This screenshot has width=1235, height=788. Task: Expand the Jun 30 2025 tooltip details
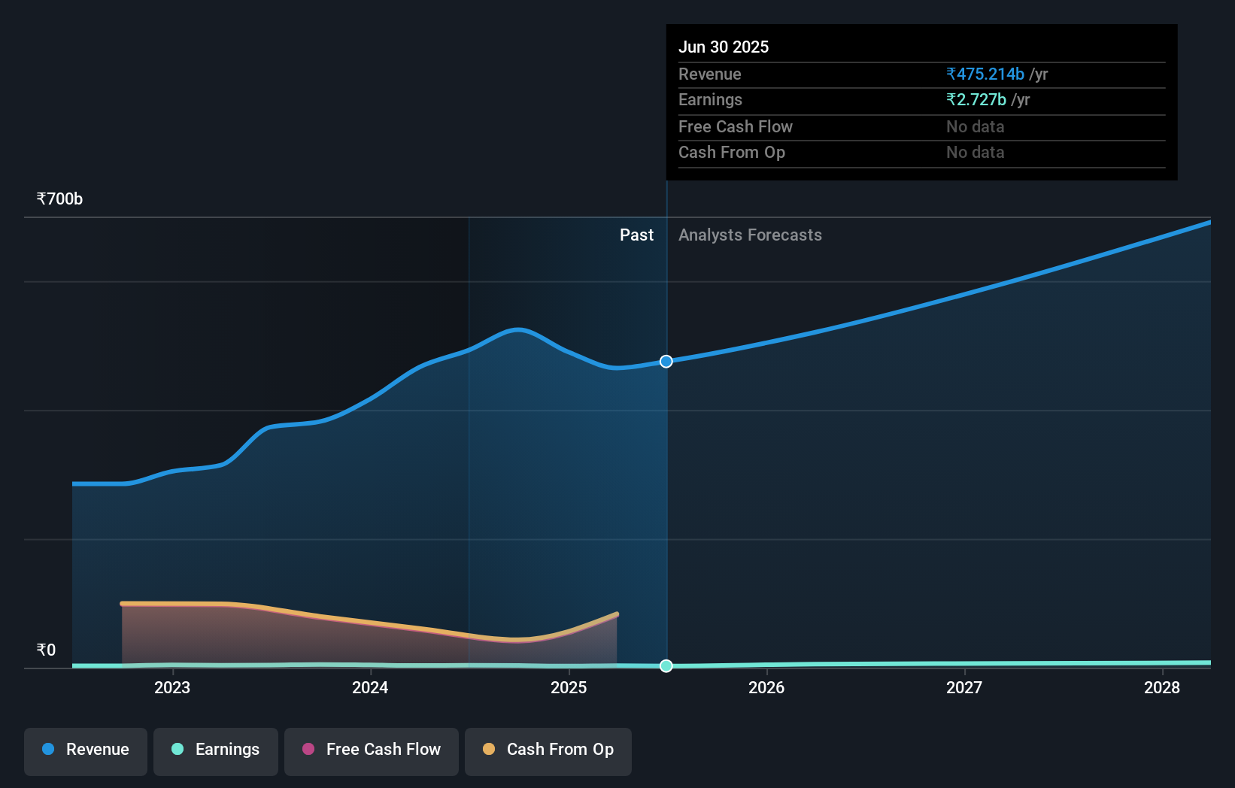[x=724, y=47]
